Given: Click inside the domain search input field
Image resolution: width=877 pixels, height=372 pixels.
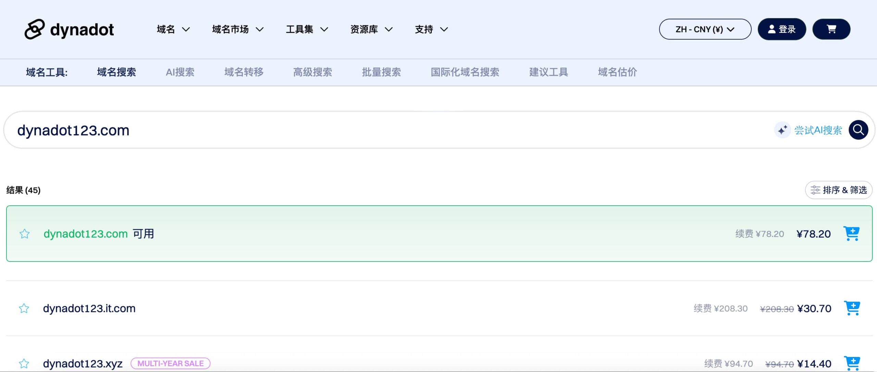Looking at the screenshot, I should [x=240, y=130].
